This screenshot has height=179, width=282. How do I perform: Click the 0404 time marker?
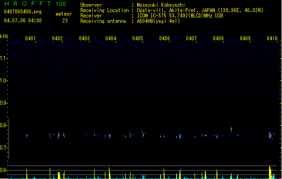111,38
